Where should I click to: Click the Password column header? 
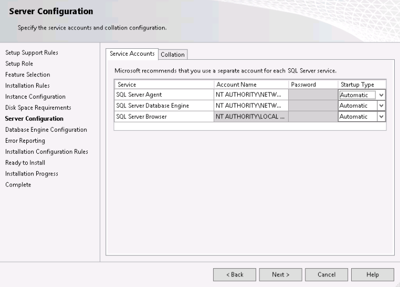click(x=313, y=84)
